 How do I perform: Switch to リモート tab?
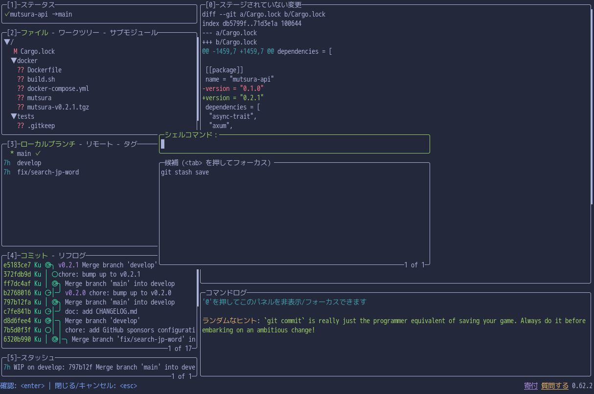[x=99, y=144]
